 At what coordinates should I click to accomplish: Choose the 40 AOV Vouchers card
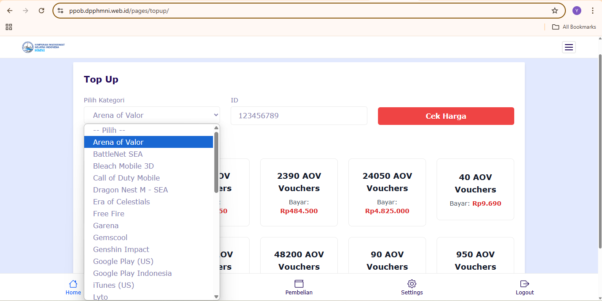pos(475,189)
